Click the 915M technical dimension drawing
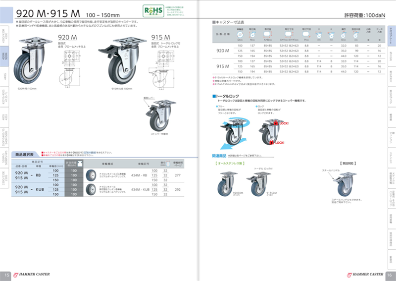396x281 pixels. click(161, 69)
